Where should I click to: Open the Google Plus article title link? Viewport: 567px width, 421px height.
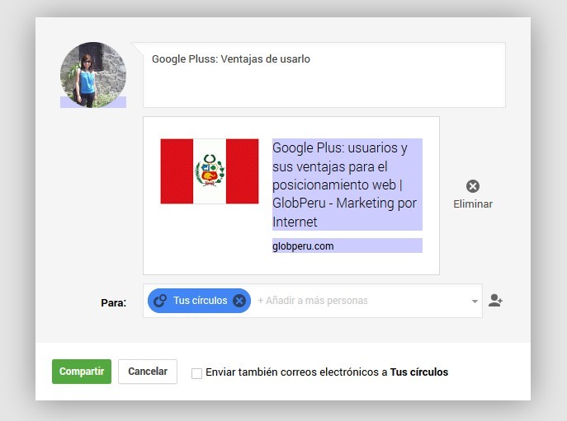tap(347, 185)
